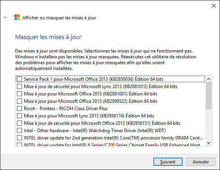The height and width of the screenshot is (170, 220).
Task: Click the row text 'Microsoft Lync 2013 (KB2881013)'
Action: point(114,87)
